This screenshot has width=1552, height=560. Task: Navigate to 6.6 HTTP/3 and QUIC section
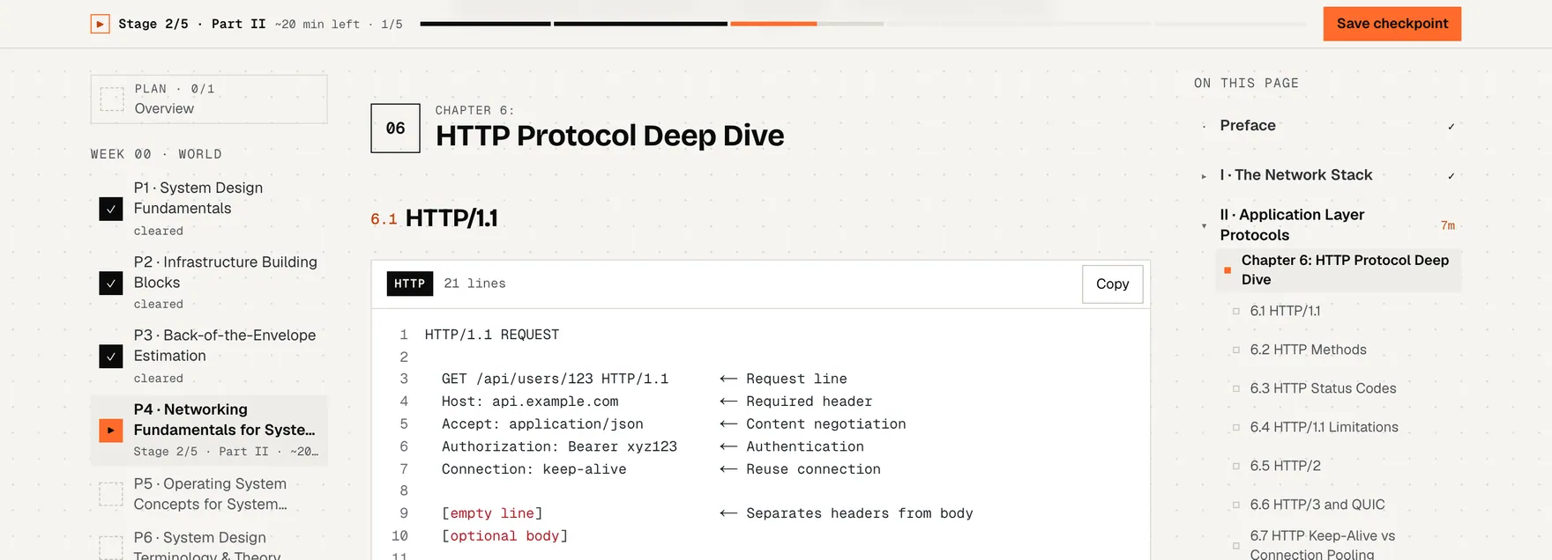coord(1317,505)
